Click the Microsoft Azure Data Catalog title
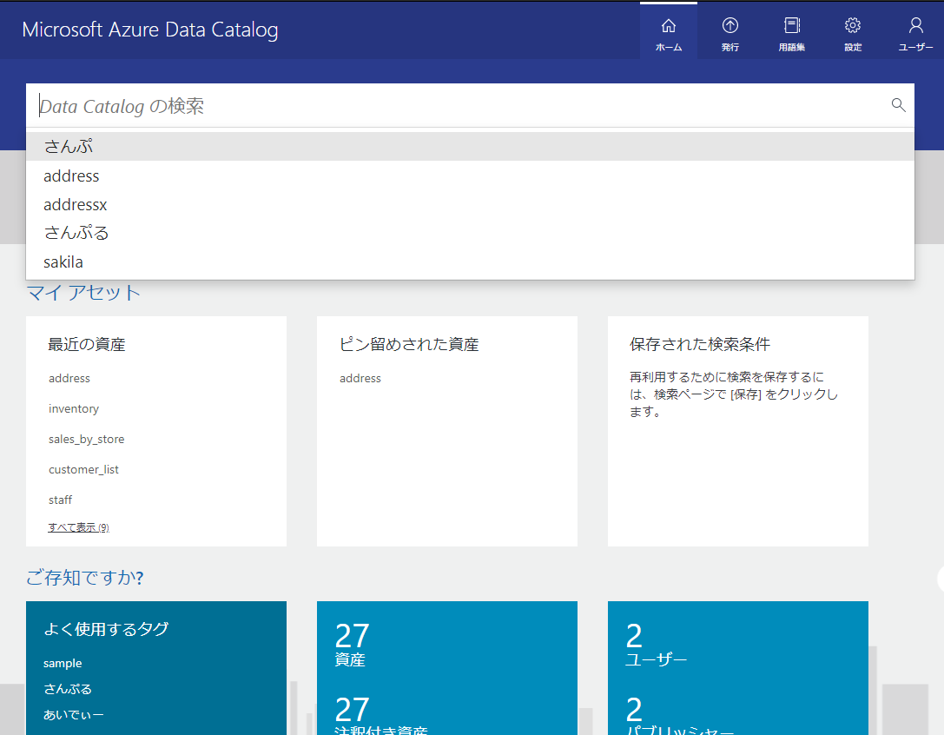 [x=150, y=30]
